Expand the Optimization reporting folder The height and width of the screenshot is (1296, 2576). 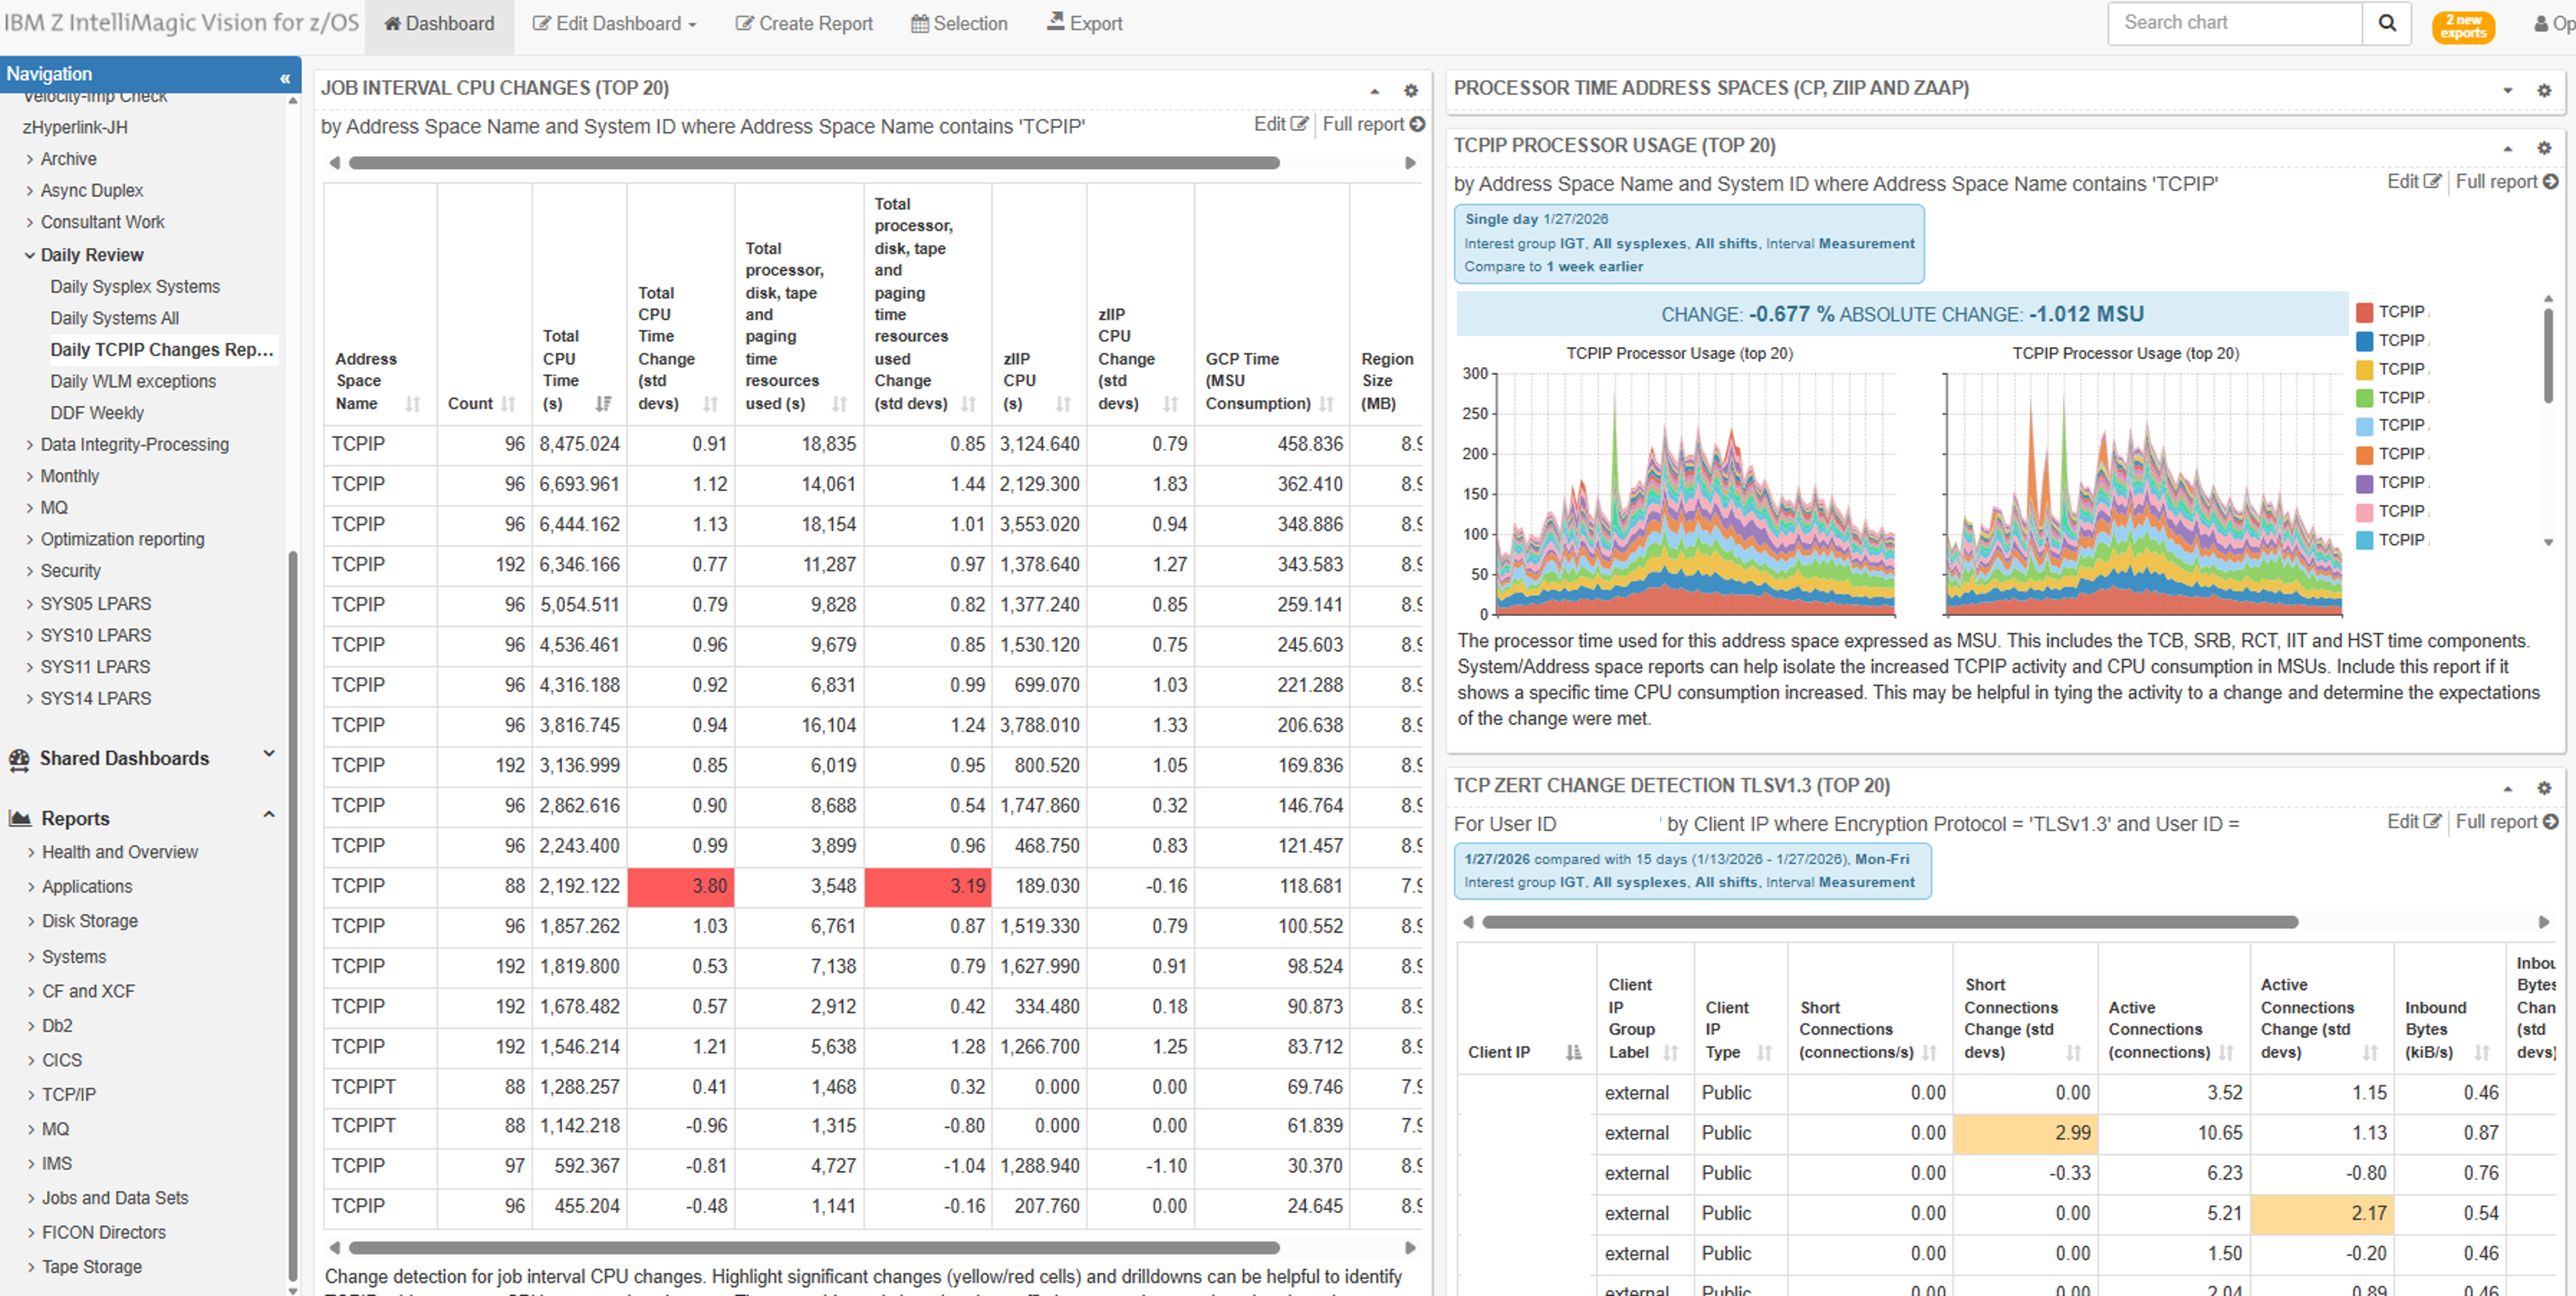(30, 539)
